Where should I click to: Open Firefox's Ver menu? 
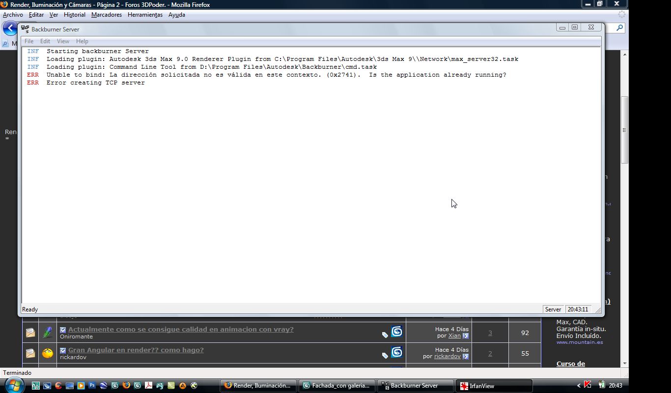tap(54, 15)
